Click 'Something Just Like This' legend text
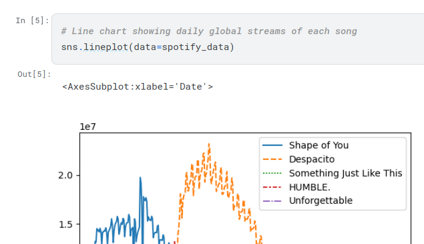This screenshot has height=244, width=424. coord(345,173)
